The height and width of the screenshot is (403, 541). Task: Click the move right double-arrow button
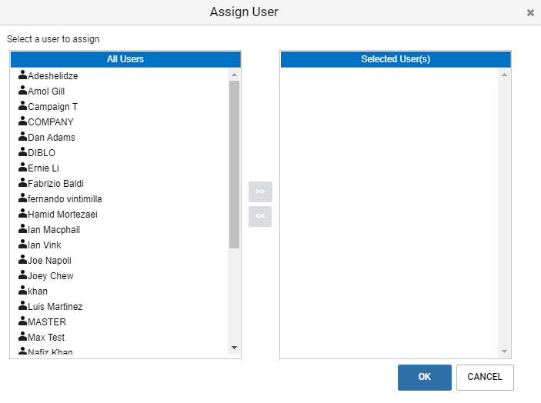click(x=260, y=192)
